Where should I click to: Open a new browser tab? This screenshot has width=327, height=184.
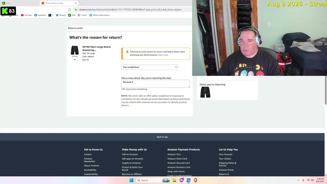pyautogui.click(x=82, y=3)
